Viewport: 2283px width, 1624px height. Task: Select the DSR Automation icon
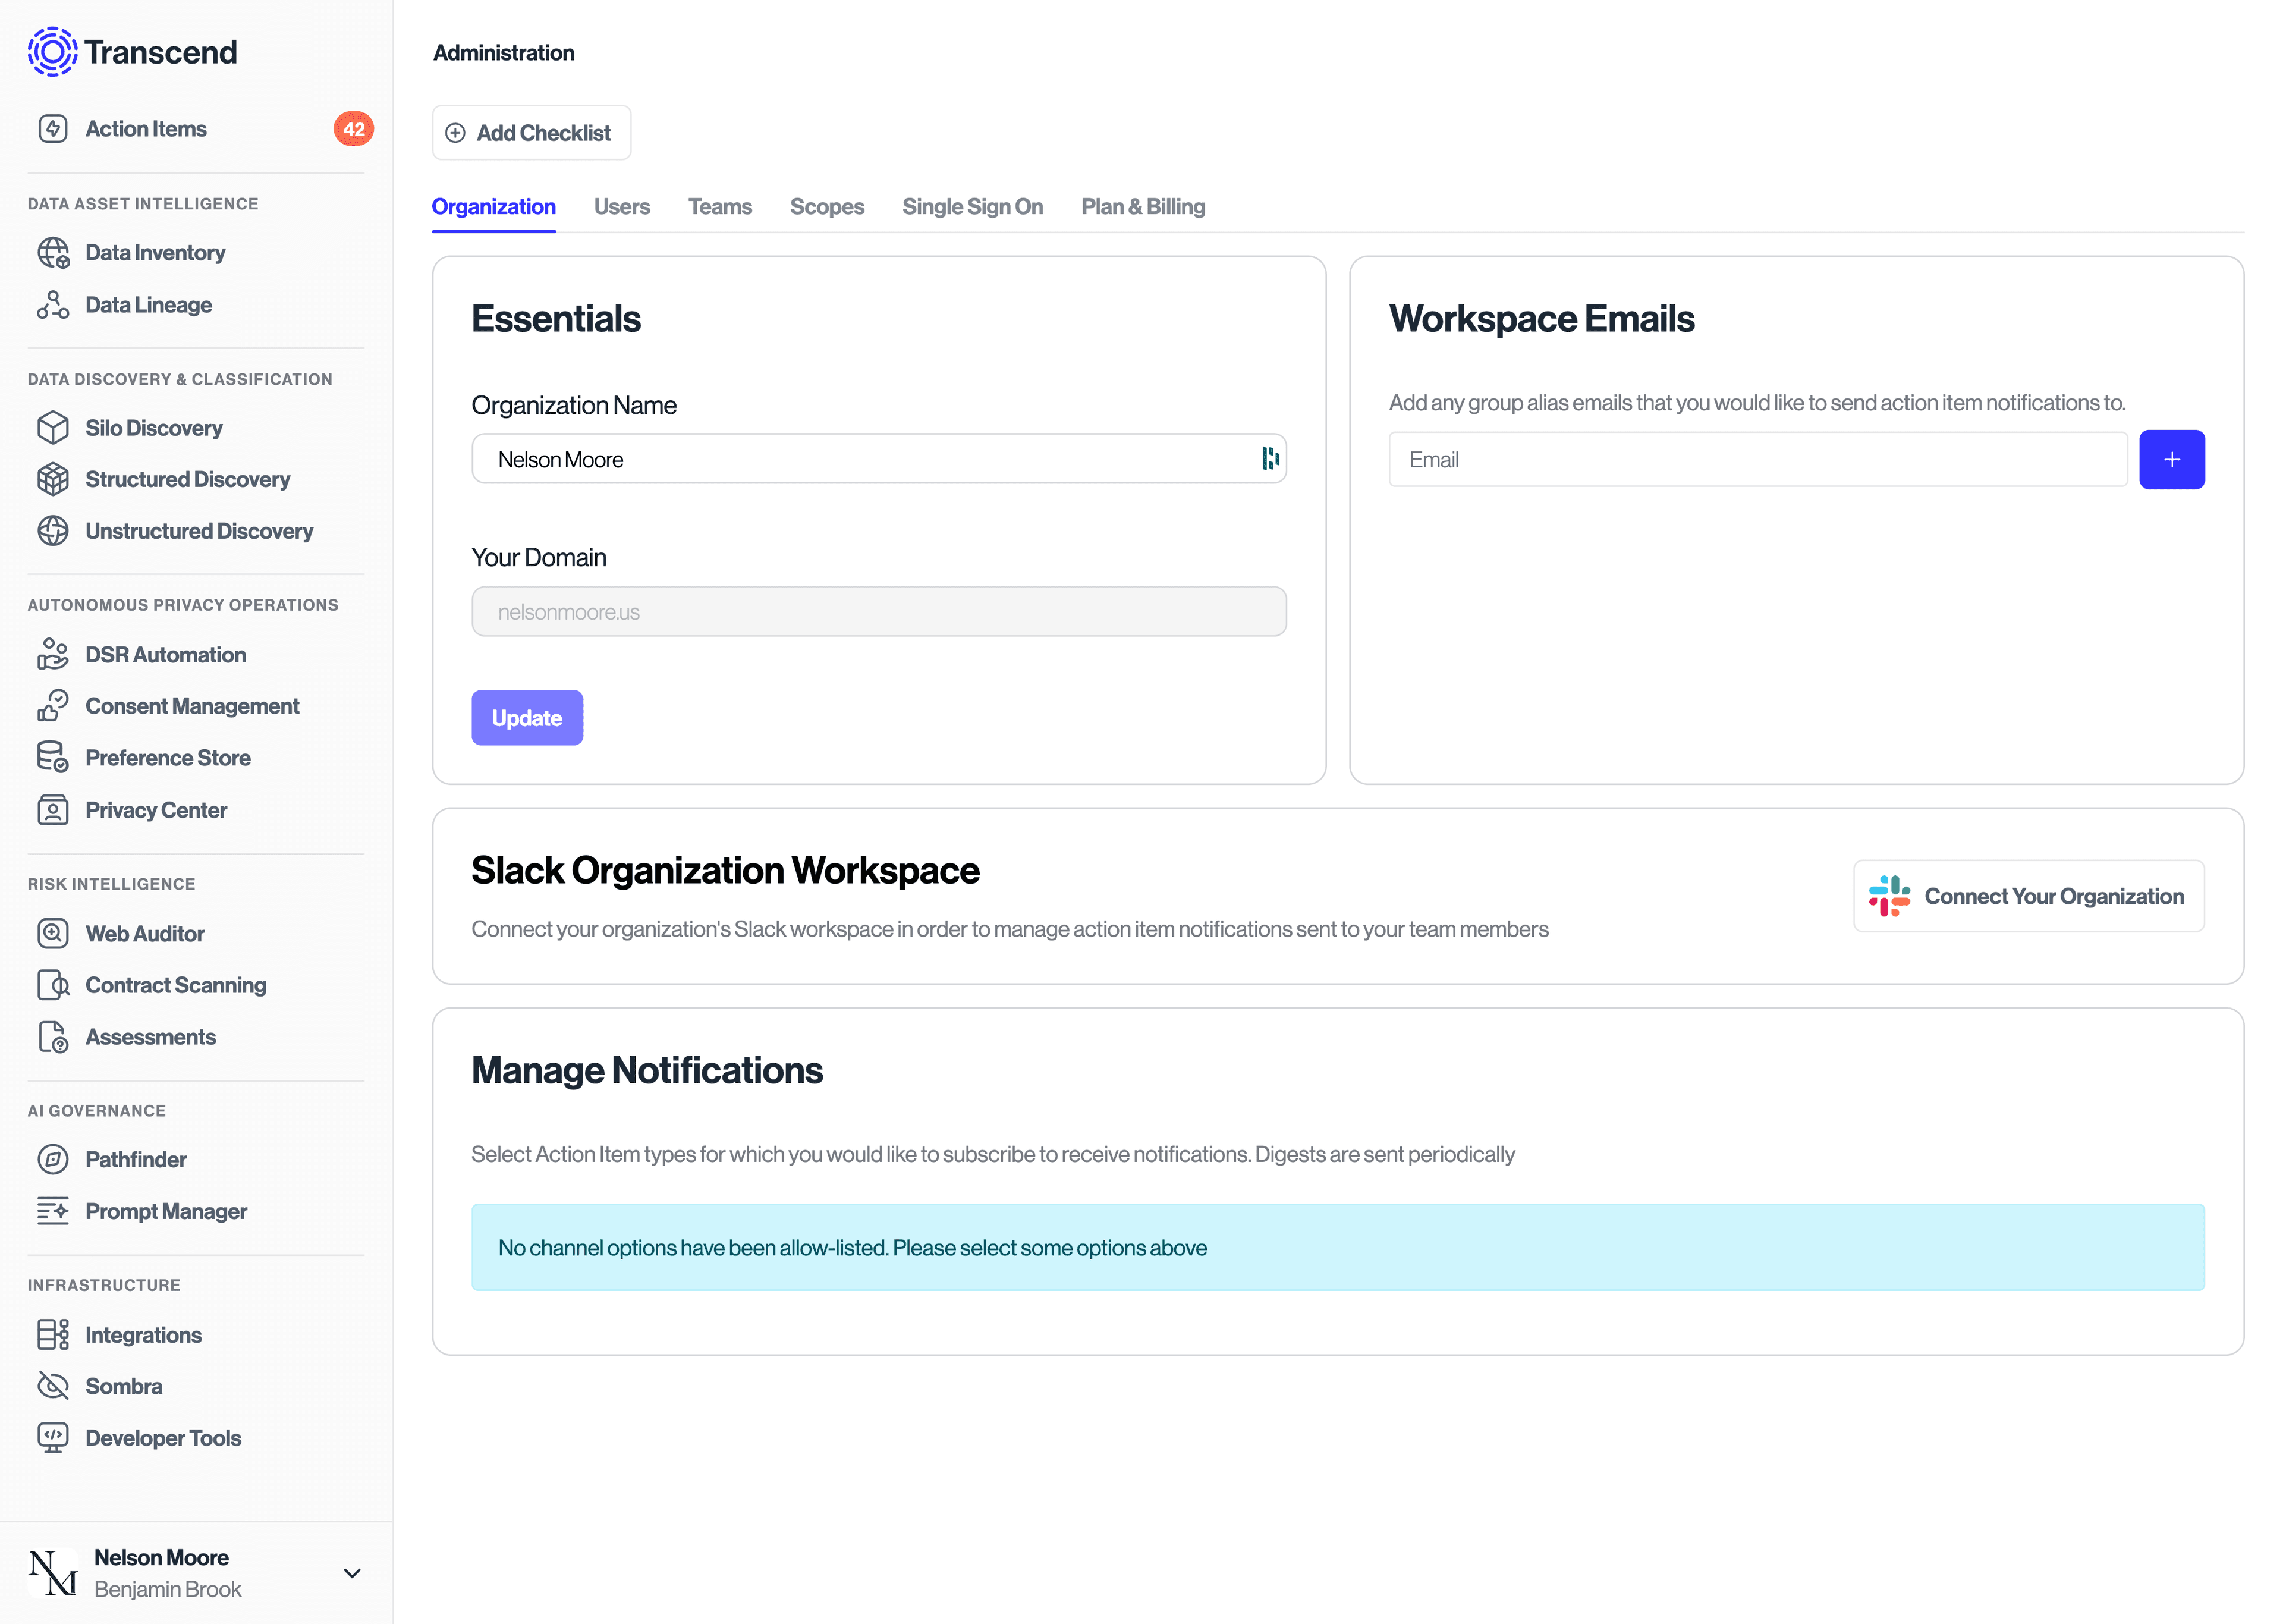53,654
